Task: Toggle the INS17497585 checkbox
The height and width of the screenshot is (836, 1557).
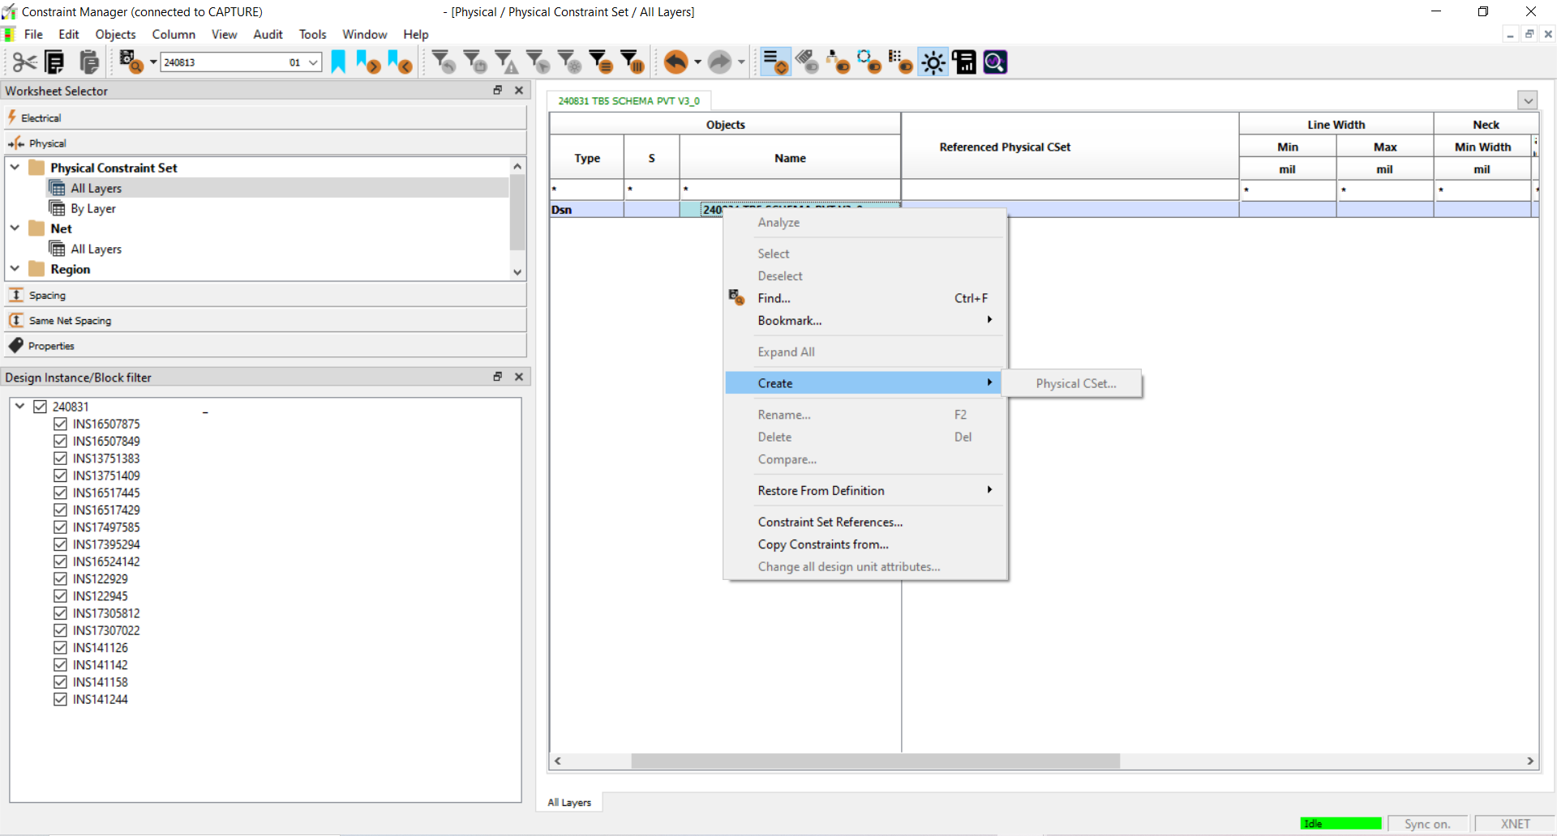Action: point(60,527)
